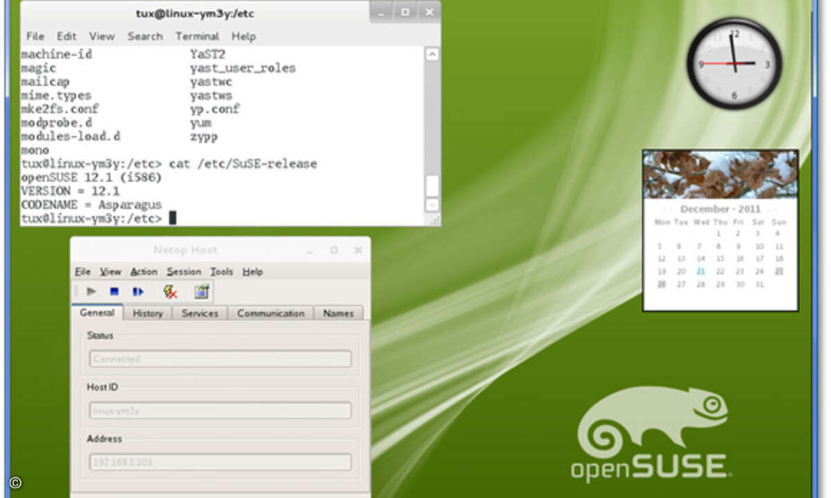Go to previous month in calendar widget
Viewport: 831px width, 498px height.
[669, 209]
